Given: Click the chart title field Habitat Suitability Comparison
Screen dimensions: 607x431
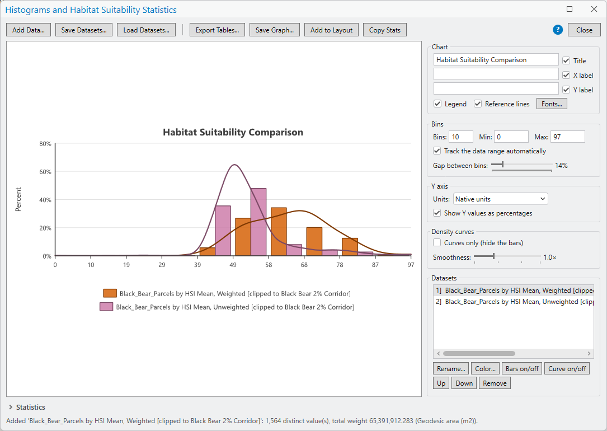Looking at the screenshot, I should coord(496,60).
